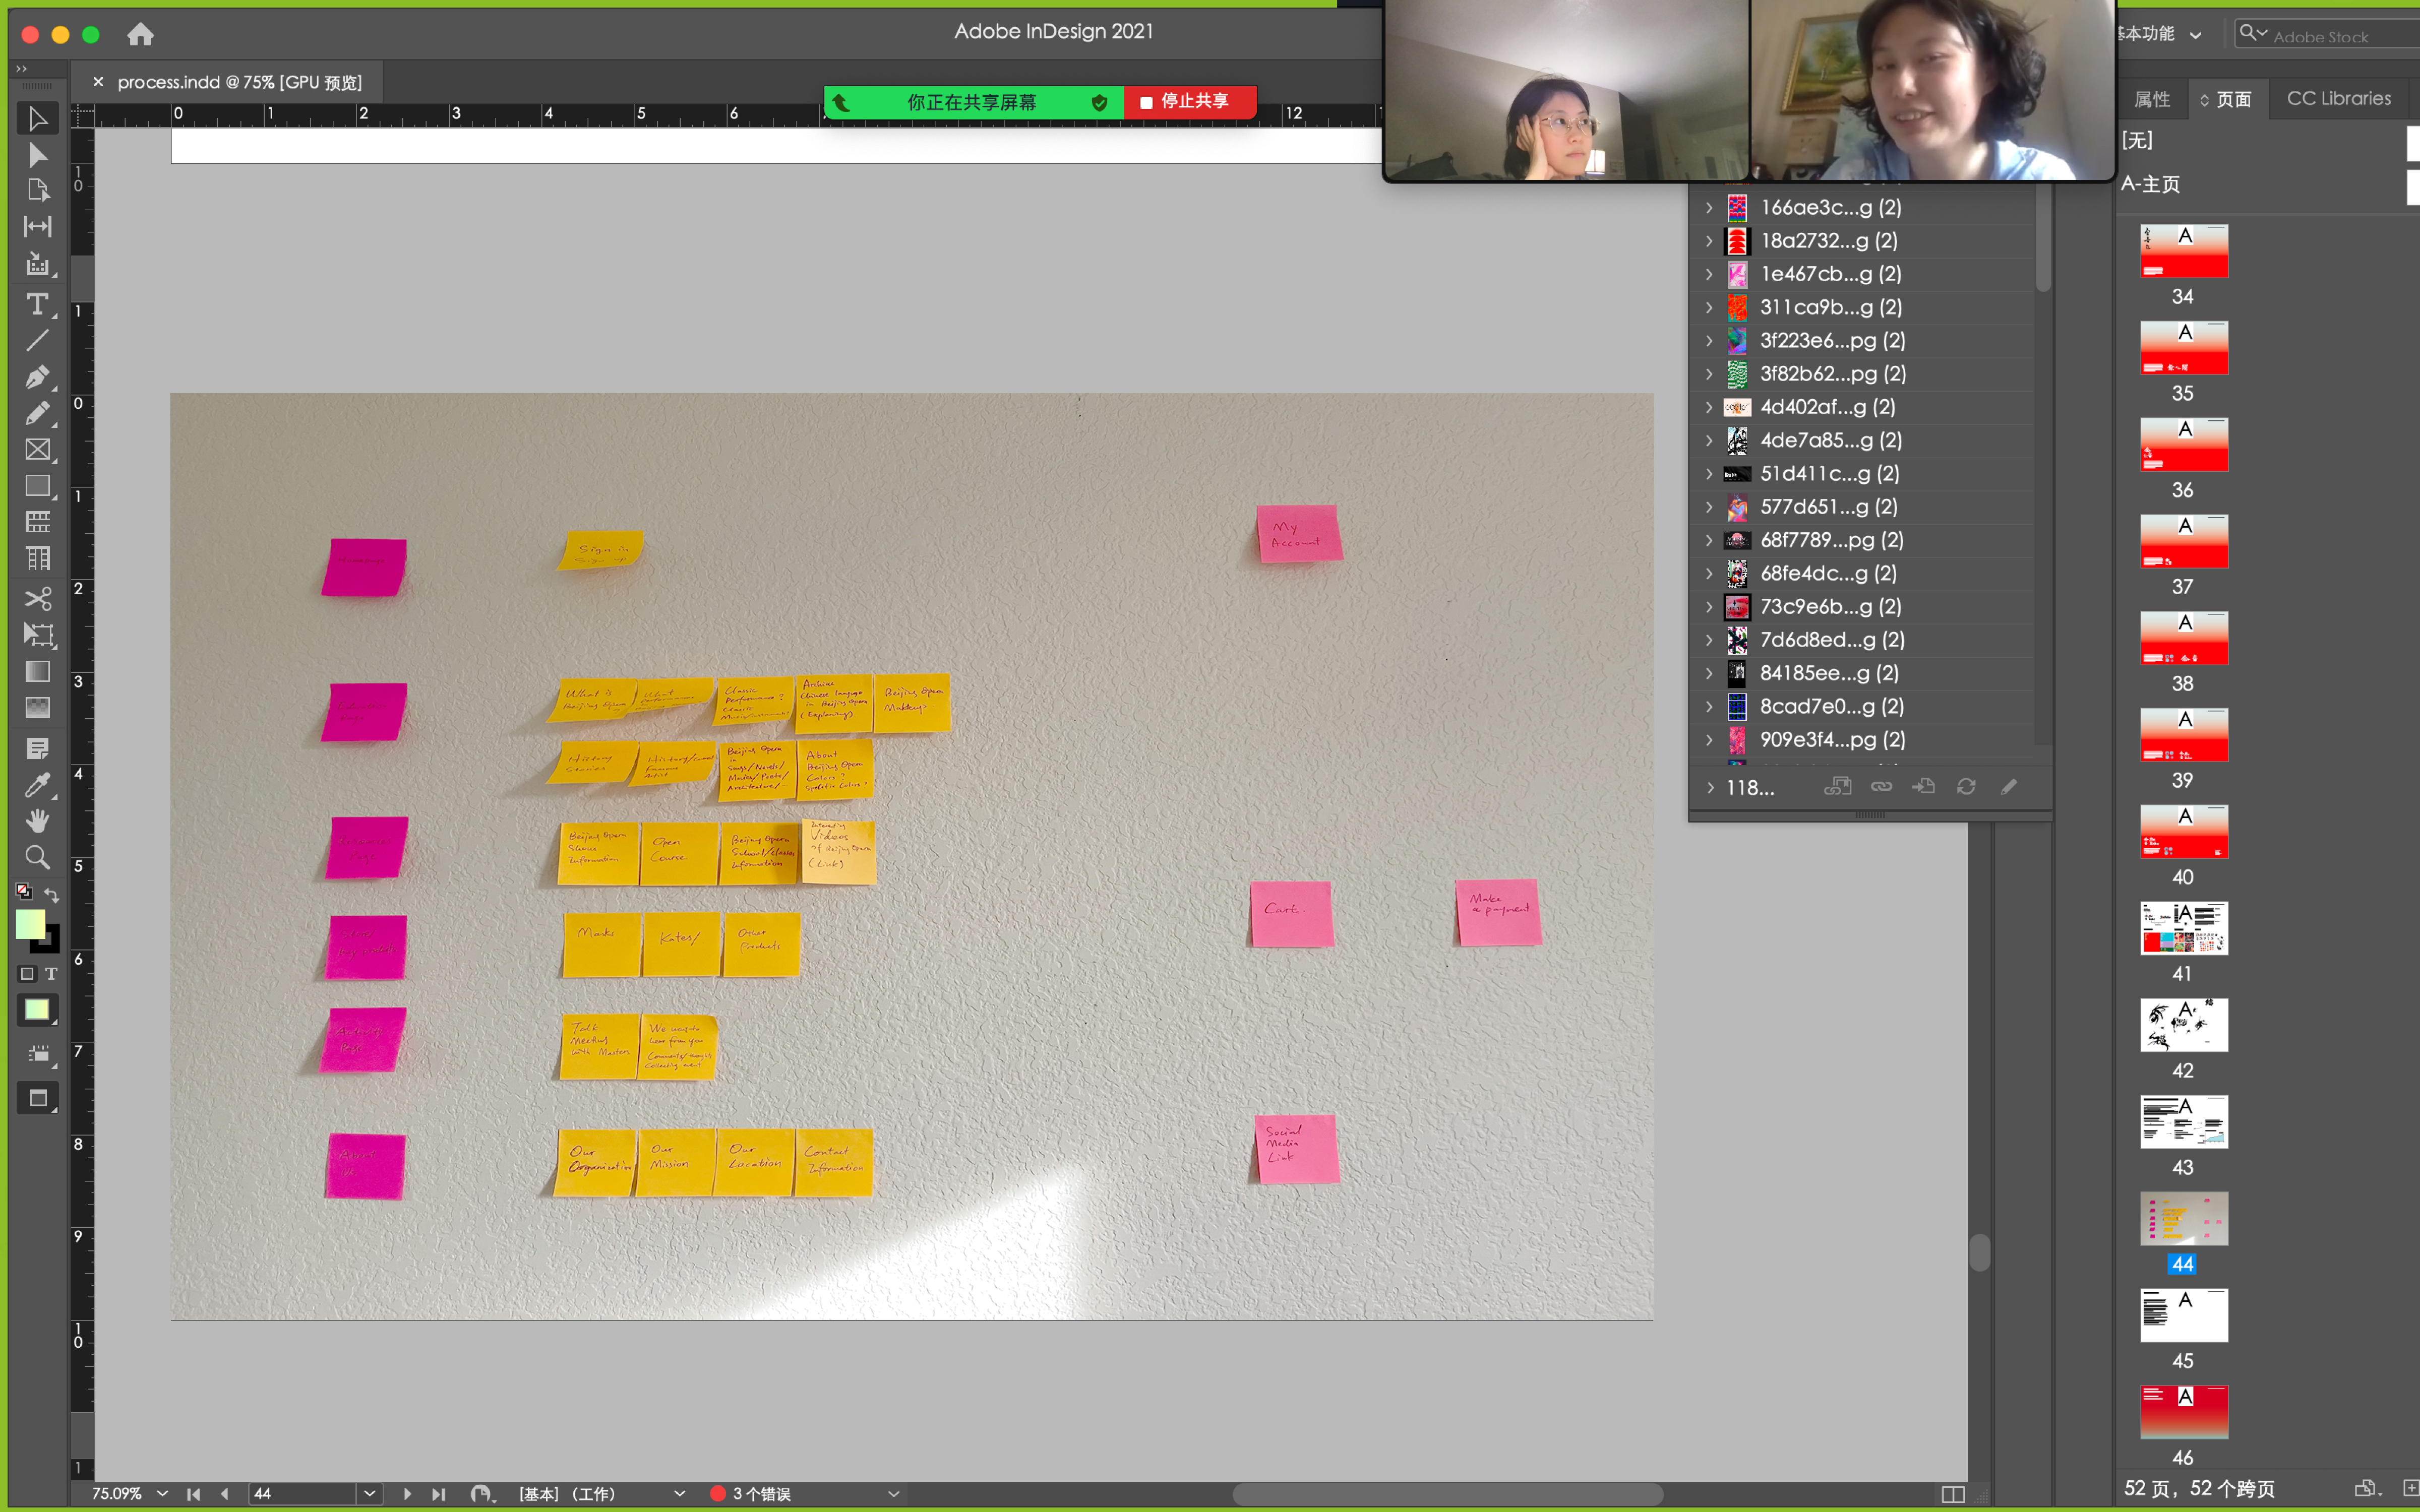Expand the 166ae3c link entry
The image size is (2420, 1512).
point(1709,208)
